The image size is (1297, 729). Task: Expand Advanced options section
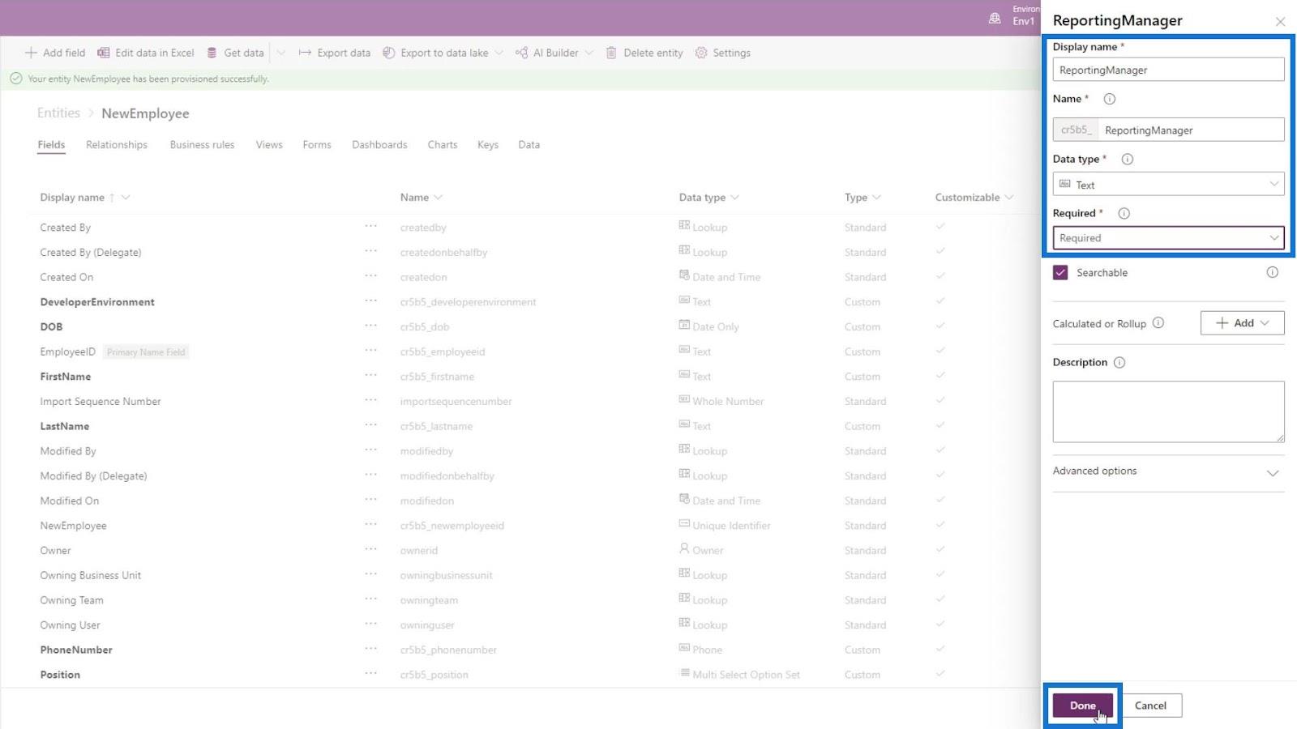point(1272,472)
